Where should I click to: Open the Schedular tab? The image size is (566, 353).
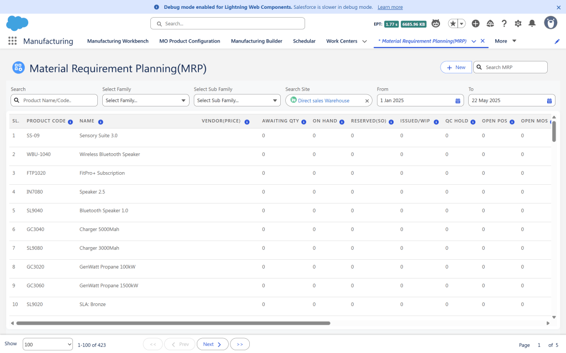[x=304, y=41]
